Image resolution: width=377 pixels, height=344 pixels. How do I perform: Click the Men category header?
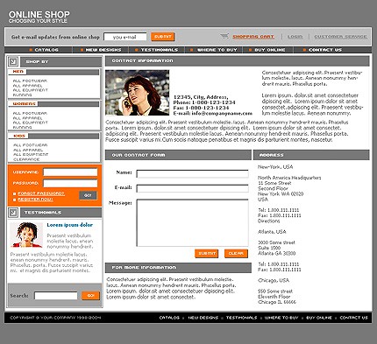click(18, 72)
